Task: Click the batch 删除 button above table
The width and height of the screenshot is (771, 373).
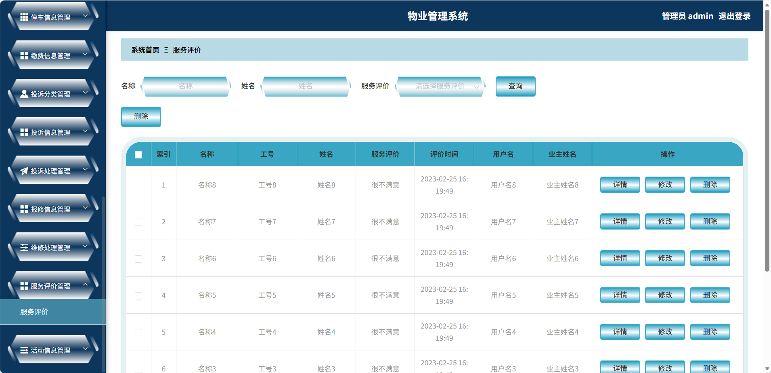Action: tap(141, 116)
